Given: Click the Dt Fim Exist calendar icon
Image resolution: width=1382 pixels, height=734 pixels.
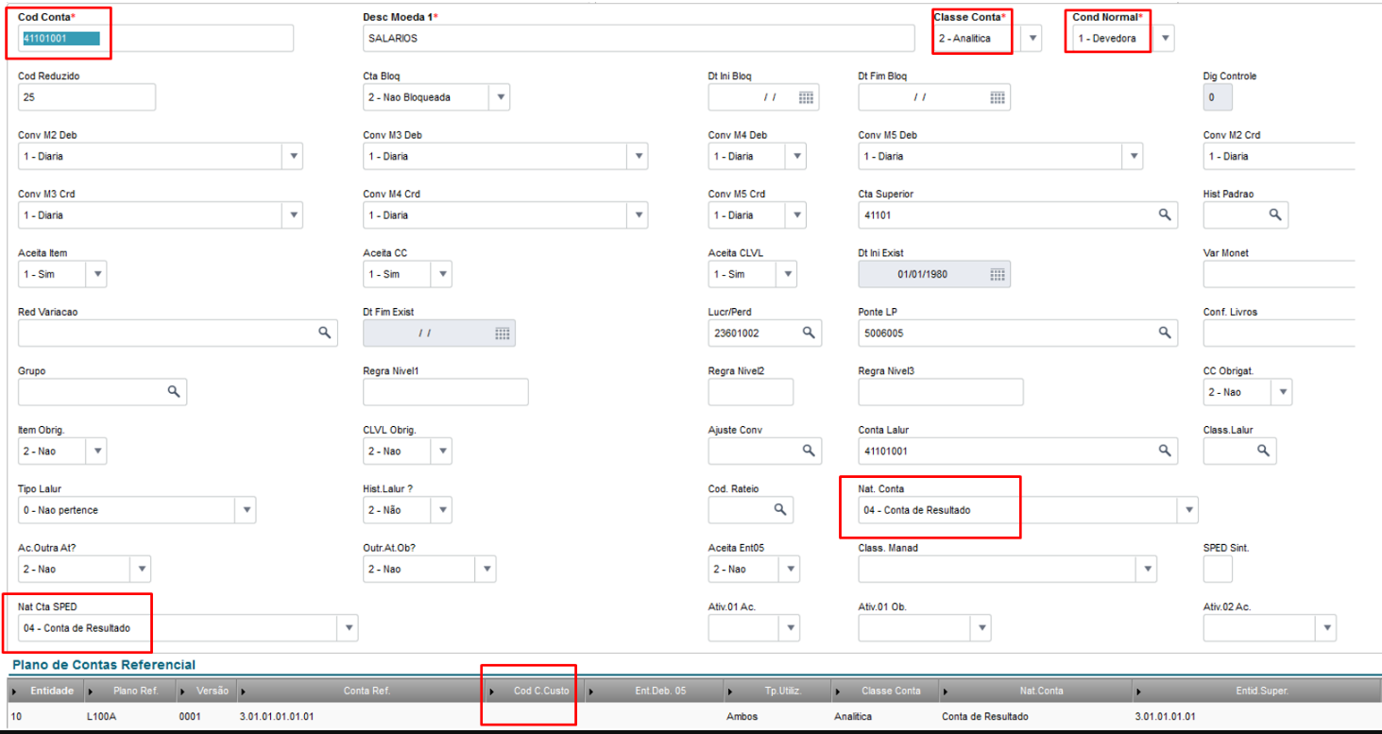Looking at the screenshot, I should click(x=503, y=333).
